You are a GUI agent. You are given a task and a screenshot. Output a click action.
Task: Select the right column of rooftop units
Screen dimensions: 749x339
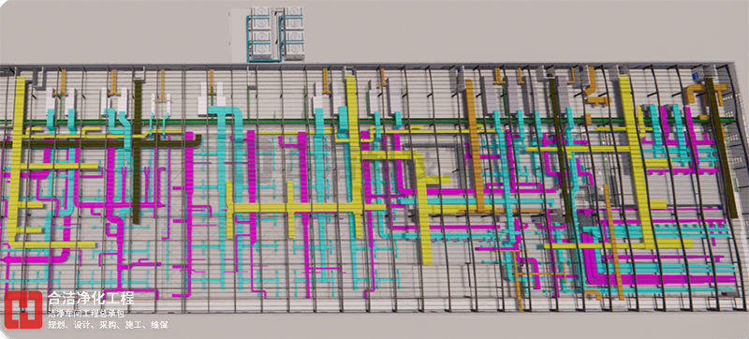tap(293, 33)
